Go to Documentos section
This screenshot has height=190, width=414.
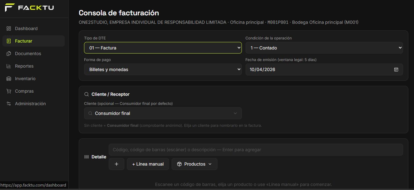point(33,54)
